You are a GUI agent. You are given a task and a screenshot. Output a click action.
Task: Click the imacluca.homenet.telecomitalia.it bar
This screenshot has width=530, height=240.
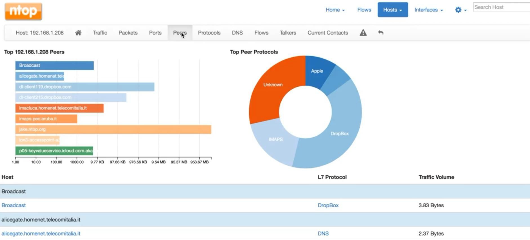coord(59,108)
